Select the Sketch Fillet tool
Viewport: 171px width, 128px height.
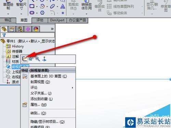coord(52,13)
